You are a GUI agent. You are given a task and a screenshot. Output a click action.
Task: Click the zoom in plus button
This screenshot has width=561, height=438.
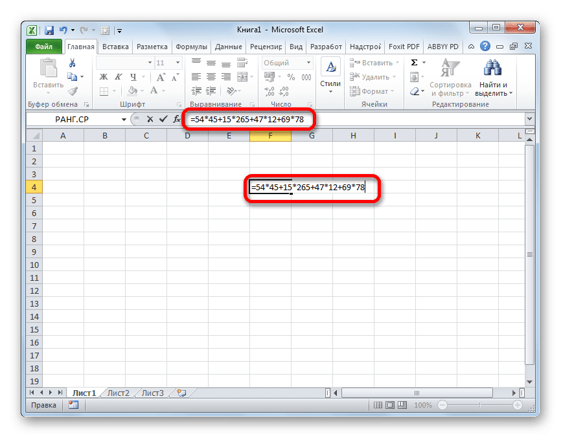[518, 405]
